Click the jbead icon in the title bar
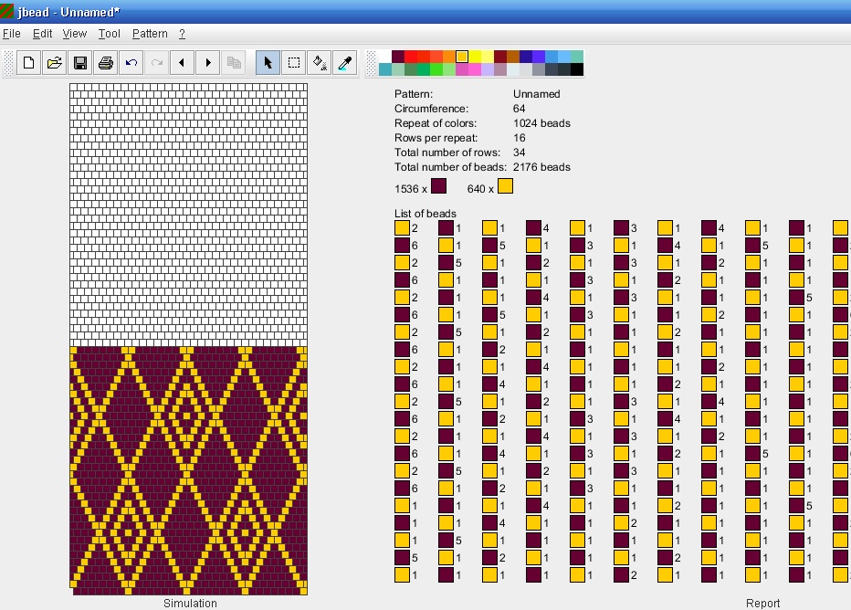This screenshot has height=610, width=851. click(7, 11)
